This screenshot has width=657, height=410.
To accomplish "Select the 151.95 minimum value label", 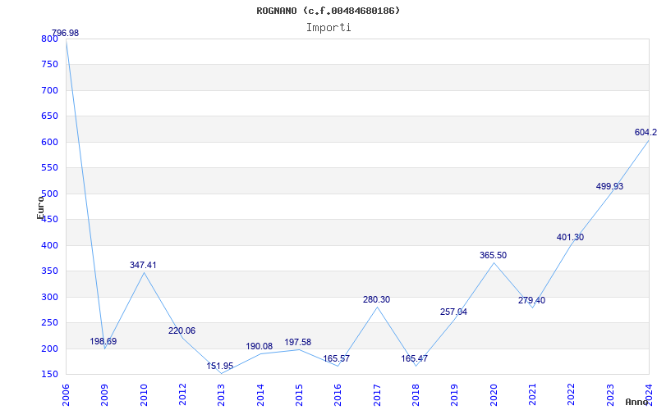I will 220,367.
